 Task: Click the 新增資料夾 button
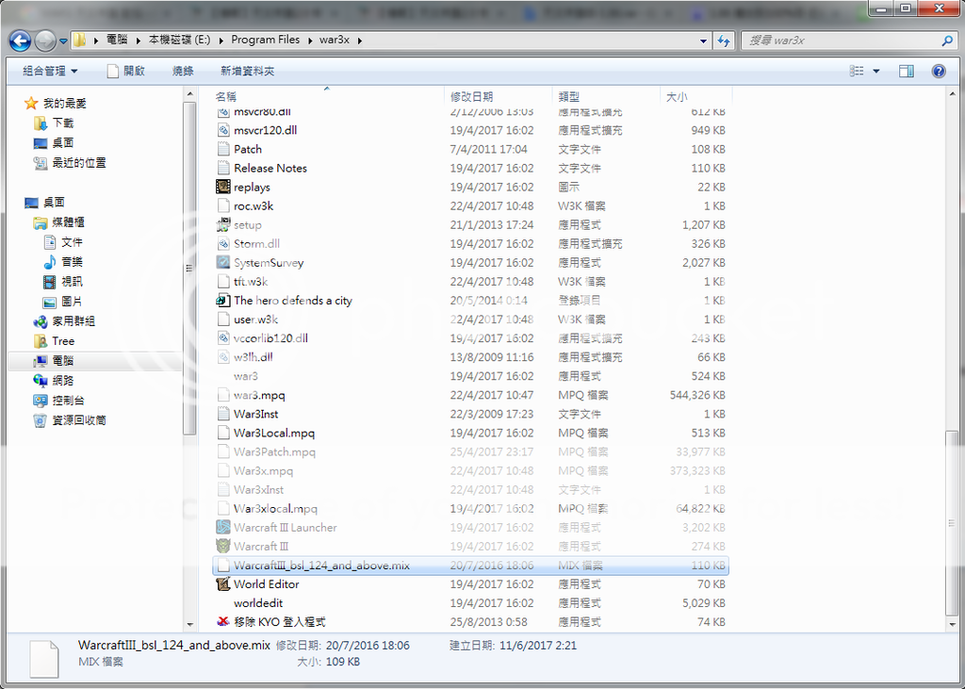click(248, 71)
